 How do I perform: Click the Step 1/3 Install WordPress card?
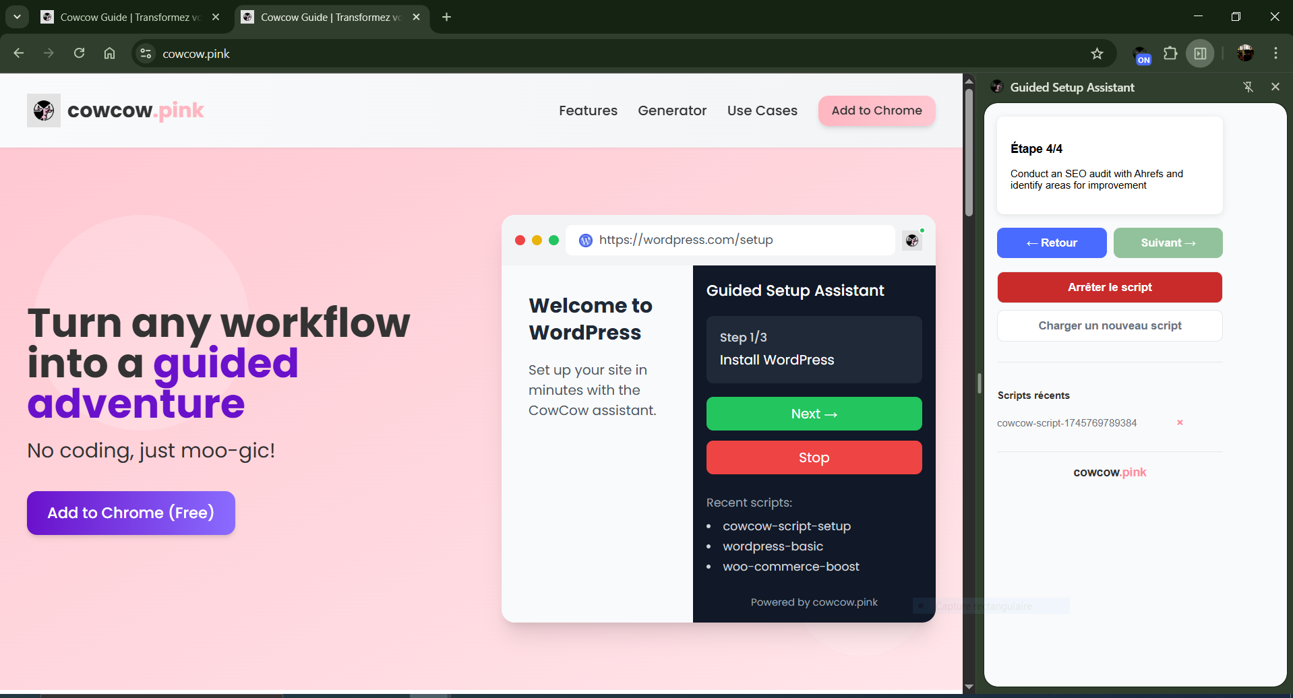[814, 350]
